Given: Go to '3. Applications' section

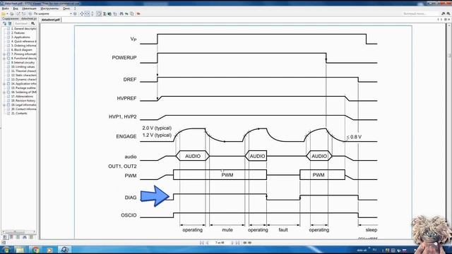Looking at the screenshot, I should click(20, 37).
